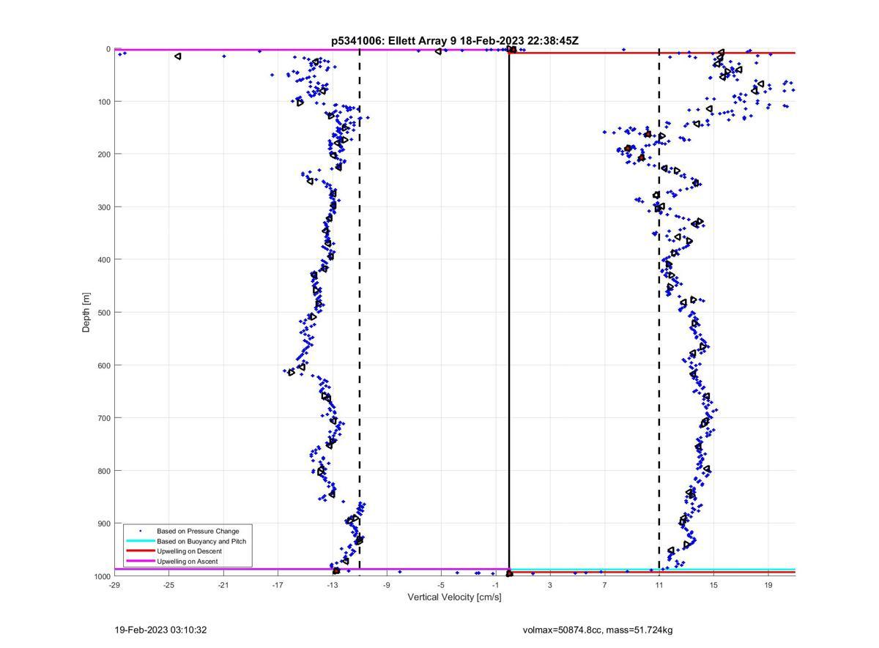Click the x-axis tick label '-13'
Screen dimensions: 879x648
(332, 585)
